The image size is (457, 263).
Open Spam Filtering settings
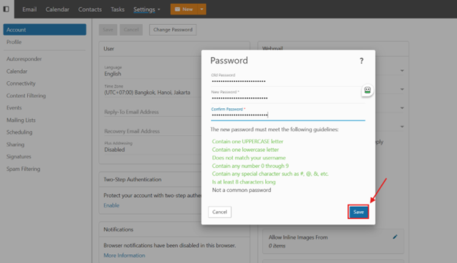(x=23, y=169)
